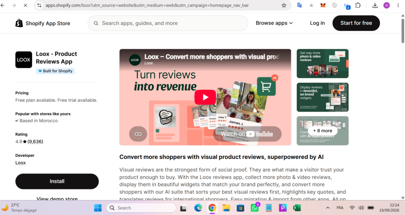Click the Loox app logo icon

tap(24, 60)
